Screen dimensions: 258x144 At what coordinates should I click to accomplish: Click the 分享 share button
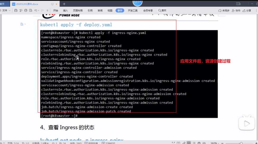(x=247, y=11)
